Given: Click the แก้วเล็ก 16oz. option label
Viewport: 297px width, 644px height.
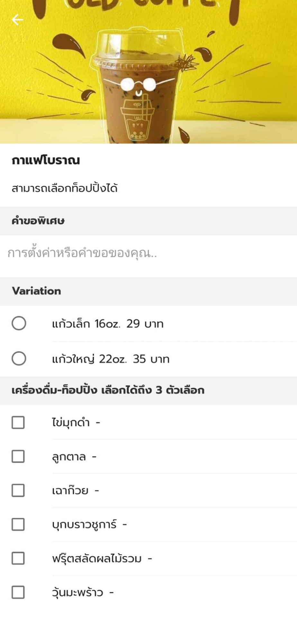Looking at the screenshot, I should 108,324.
